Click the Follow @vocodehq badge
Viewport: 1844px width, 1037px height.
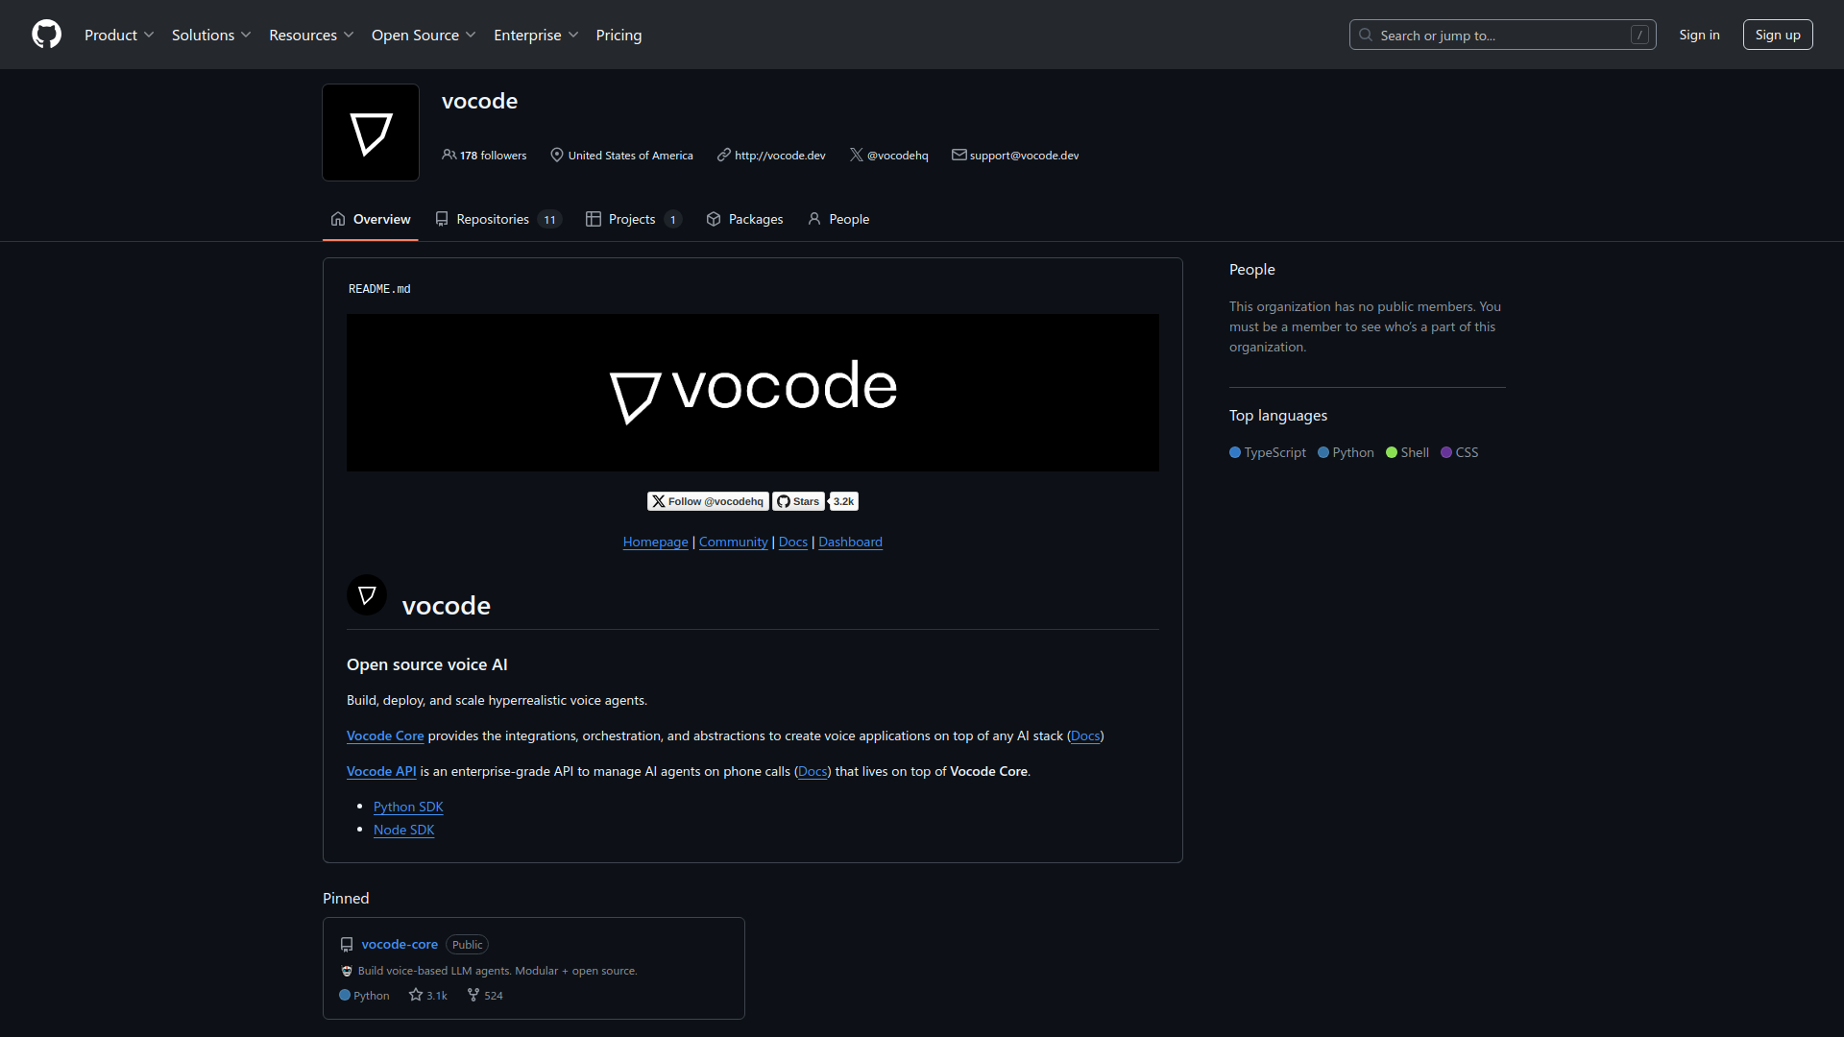(x=708, y=501)
